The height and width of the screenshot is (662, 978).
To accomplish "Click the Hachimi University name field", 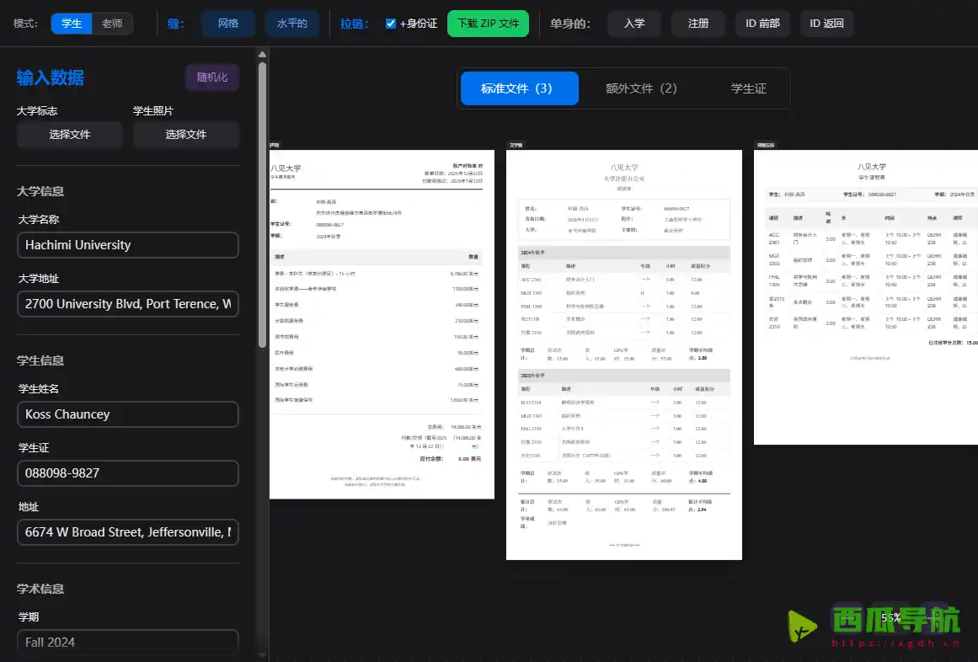I will [127, 245].
